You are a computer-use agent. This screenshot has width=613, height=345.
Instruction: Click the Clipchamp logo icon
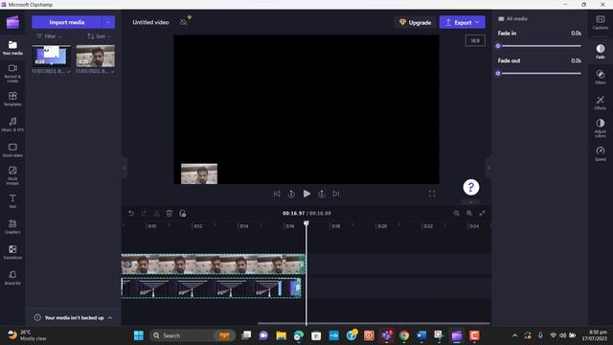[12, 22]
